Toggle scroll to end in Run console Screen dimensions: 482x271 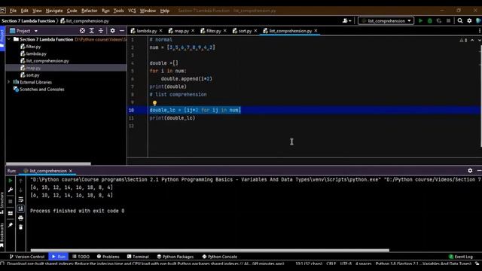[20, 209]
